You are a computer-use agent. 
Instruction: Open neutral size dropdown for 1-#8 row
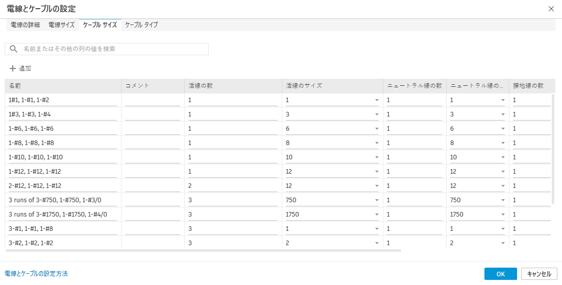(x=503, y=143)
